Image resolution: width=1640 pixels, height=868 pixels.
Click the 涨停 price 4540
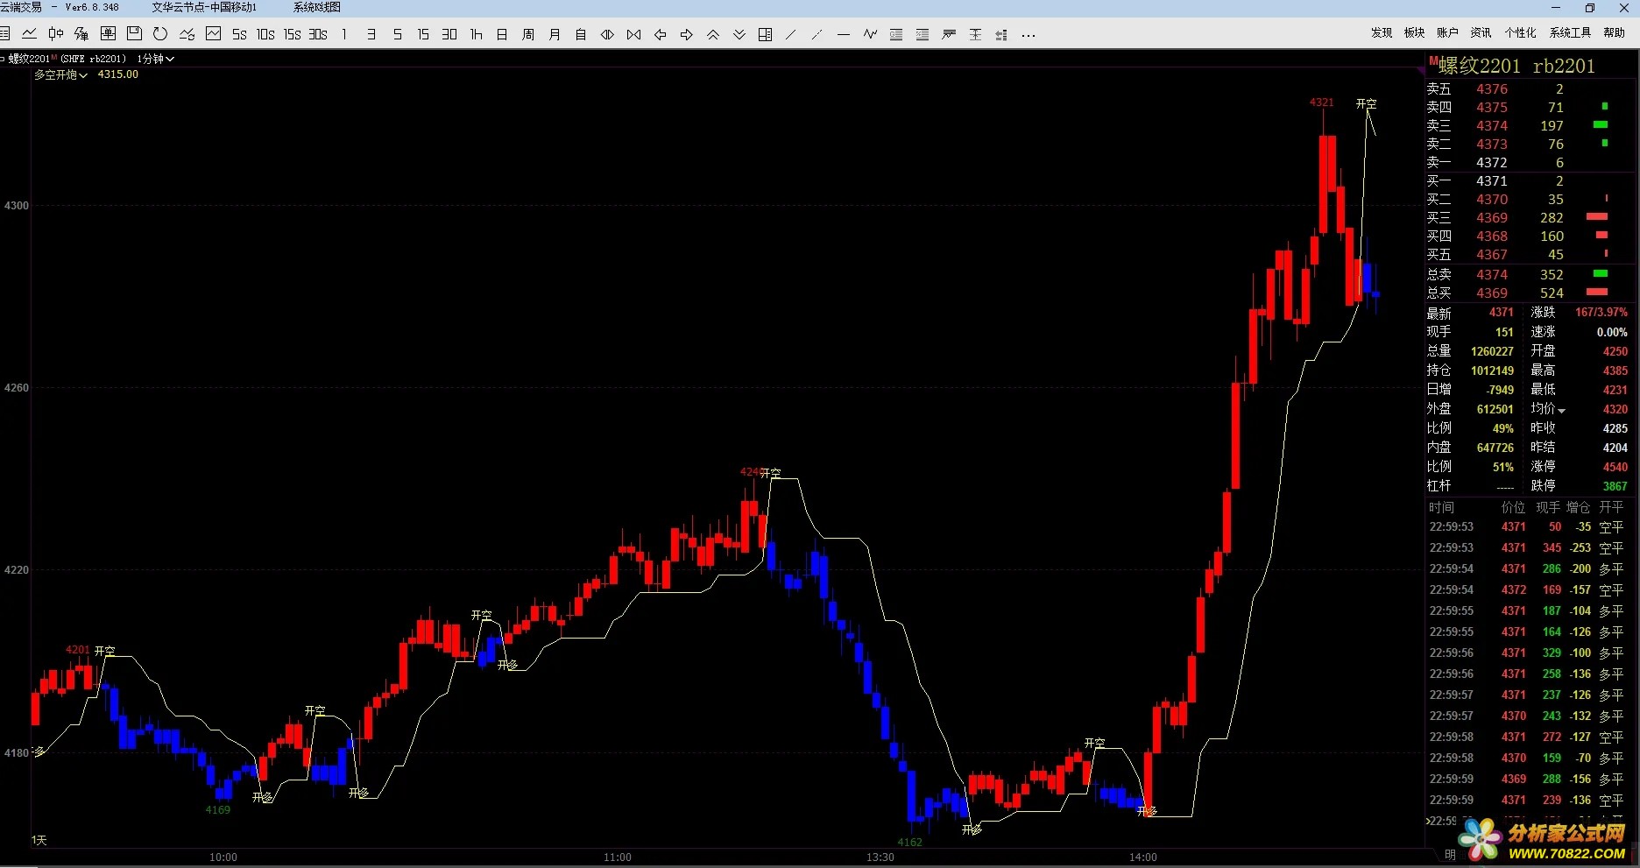1615,467
